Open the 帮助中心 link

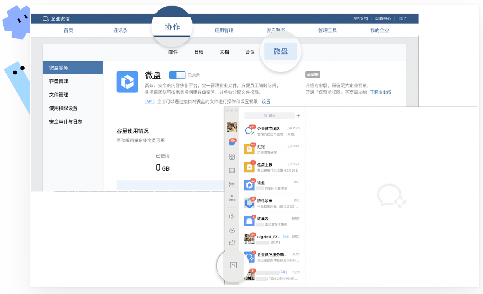(383, 18)
